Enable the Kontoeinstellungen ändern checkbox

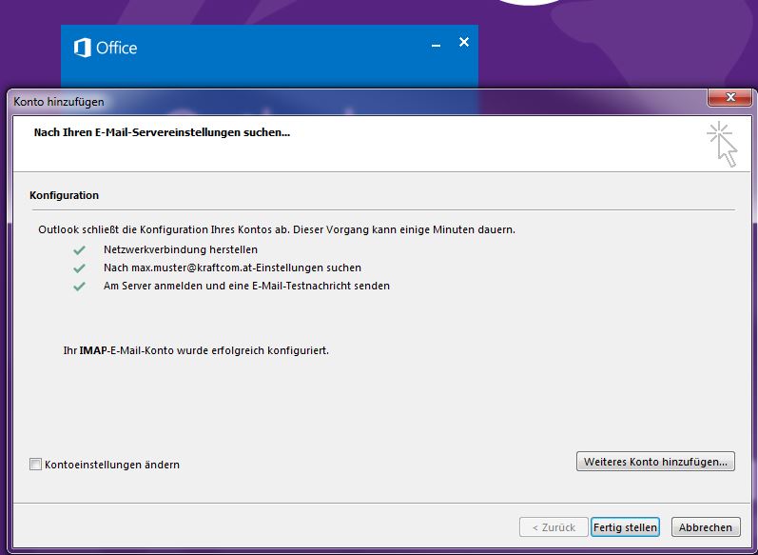pyautogui.click(x=36, y=465)
